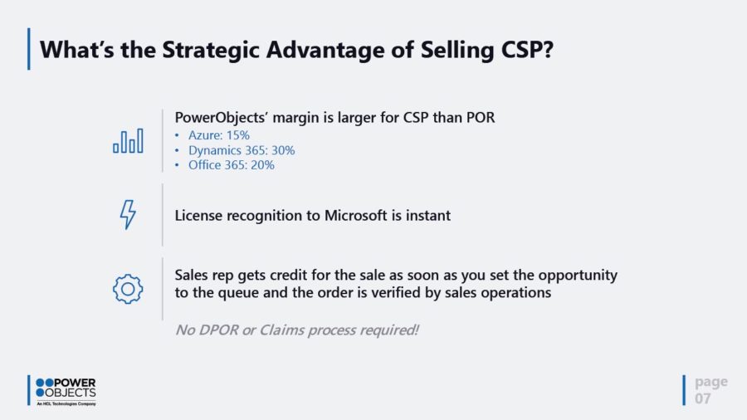Click the Sales rep gets credit paragraph
The width and height of the screenshot is (747, 420).
pyautogui.click(x=396, y=284)
